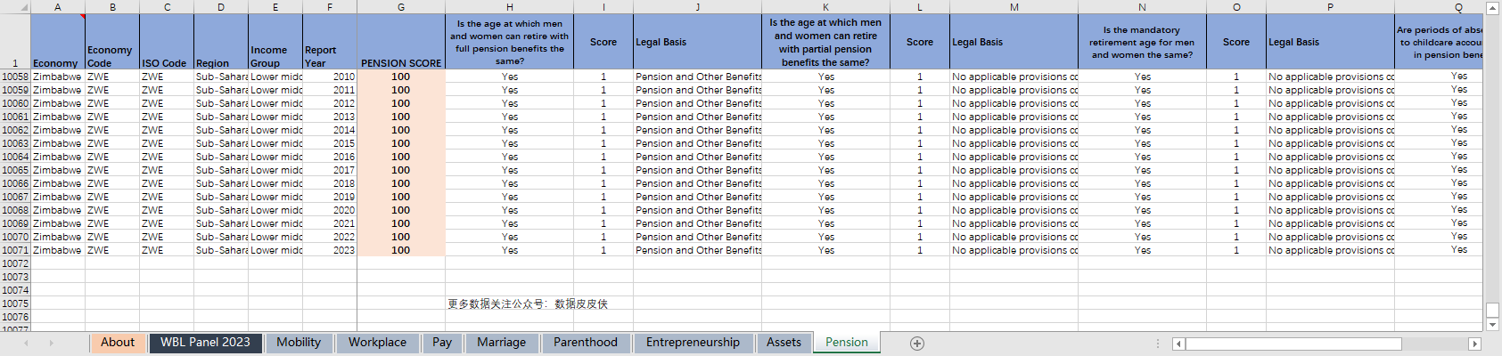Go to the Parenthood sheet
This screenshot has width=1502, height=356.
(585, 343)
